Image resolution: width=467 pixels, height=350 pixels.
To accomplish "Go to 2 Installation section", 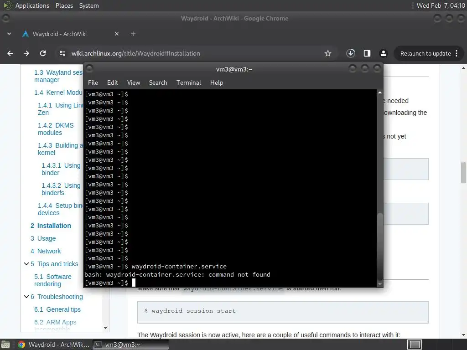I will click(51, 226).
